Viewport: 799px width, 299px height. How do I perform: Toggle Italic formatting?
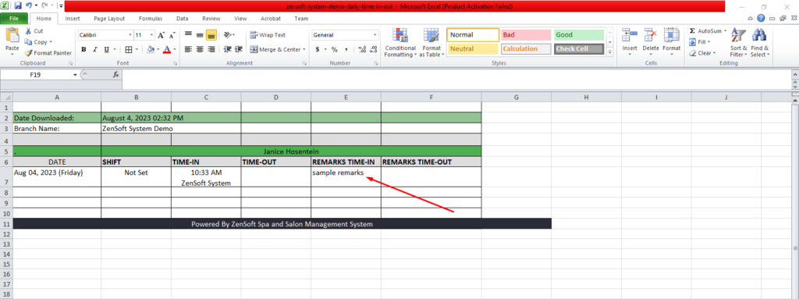(94, 49)
